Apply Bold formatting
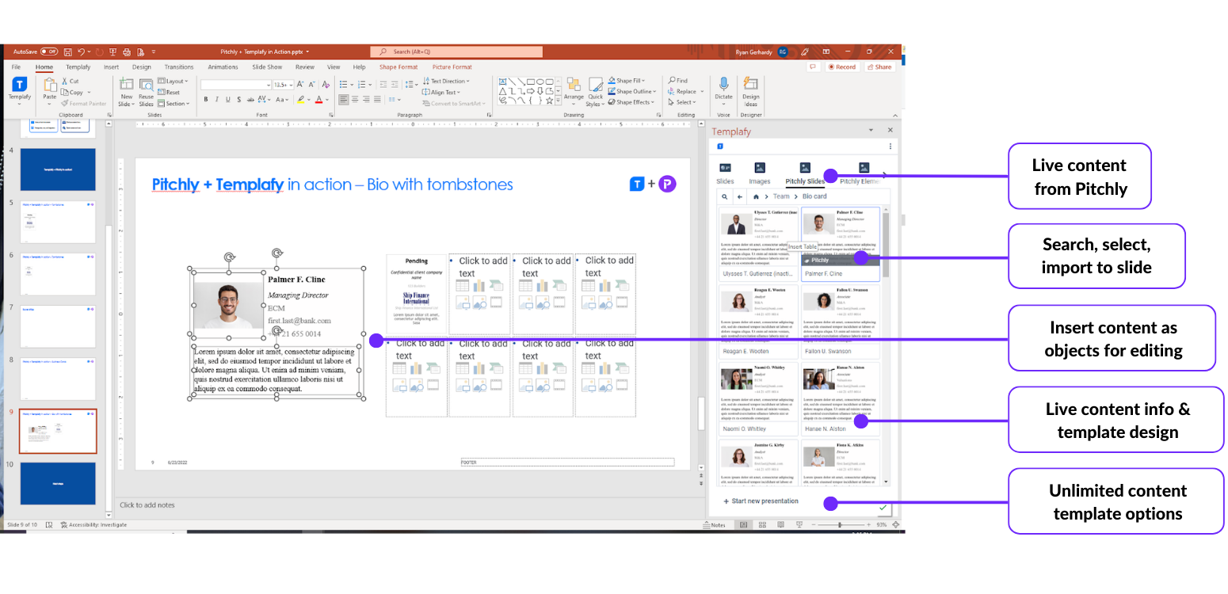Screen dimensions: 1228x594 point(205,100)
